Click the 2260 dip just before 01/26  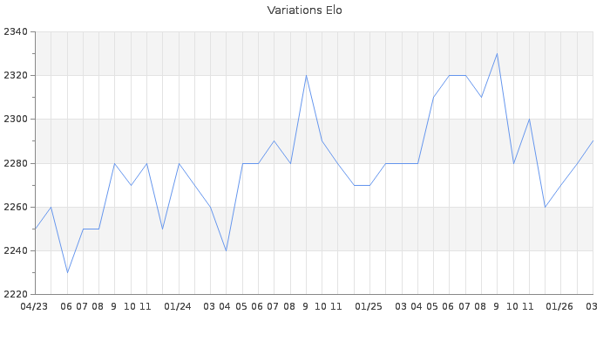click(545, 207)
